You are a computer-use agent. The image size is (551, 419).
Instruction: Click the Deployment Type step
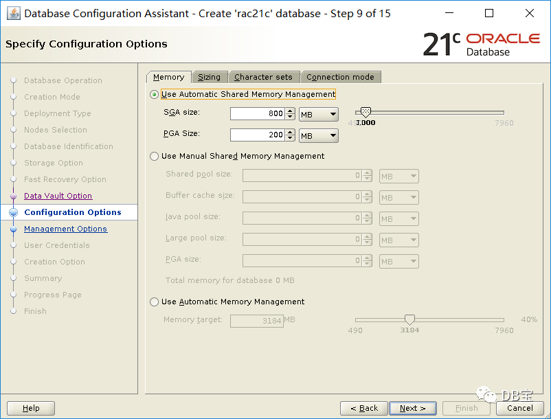coord(58,113)
